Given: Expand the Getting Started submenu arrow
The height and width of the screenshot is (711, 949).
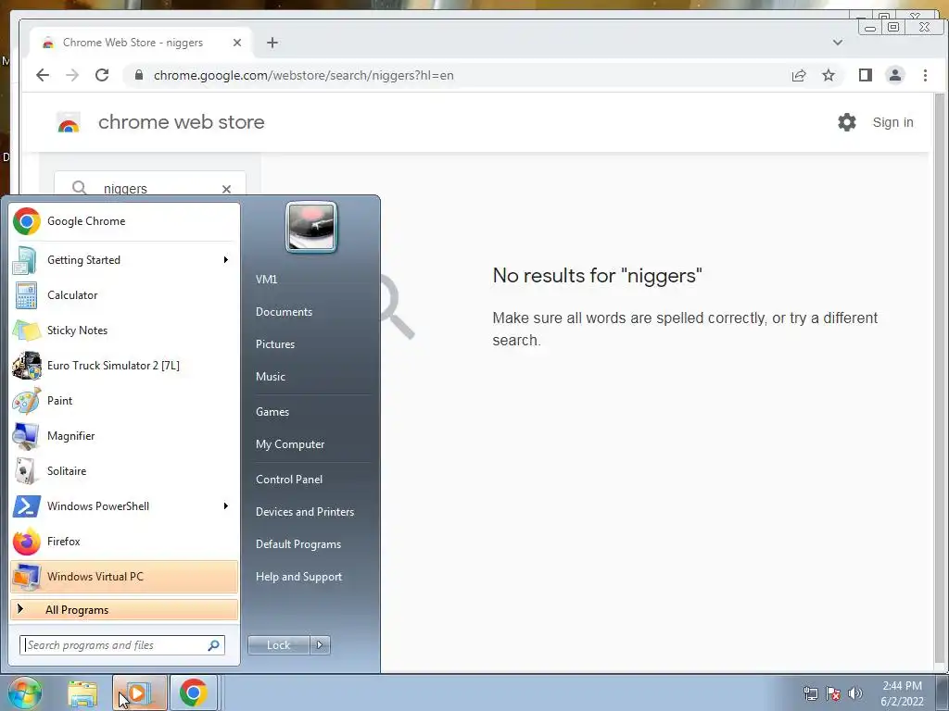Looking at the screenshot, I should (x=226, y=260).
